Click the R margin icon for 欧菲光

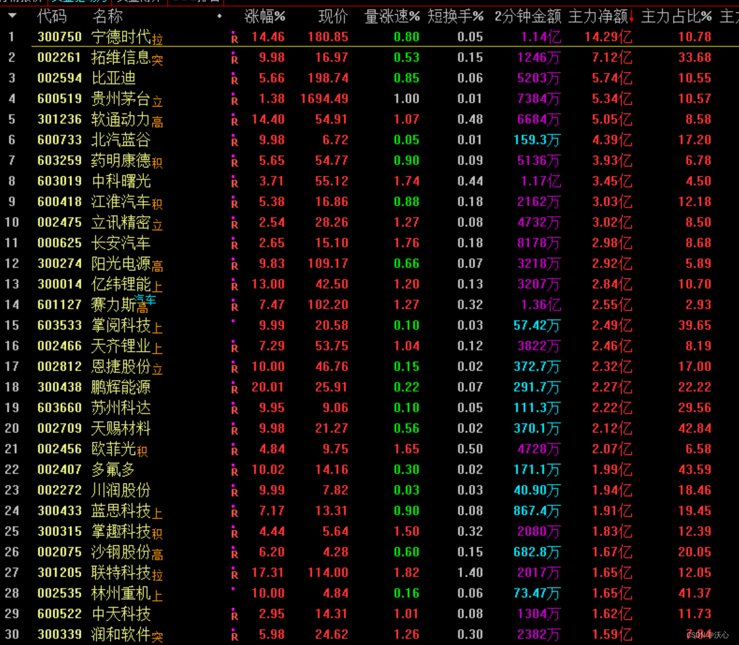point(234,450)
